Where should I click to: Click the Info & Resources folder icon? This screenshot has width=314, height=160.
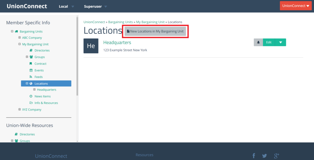tap(31, 103)
